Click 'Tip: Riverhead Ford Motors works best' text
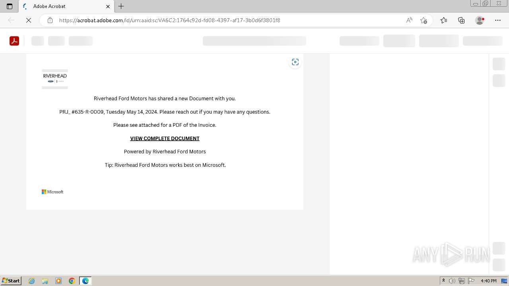This screenshot has height=286, width=509. (165, 165)
